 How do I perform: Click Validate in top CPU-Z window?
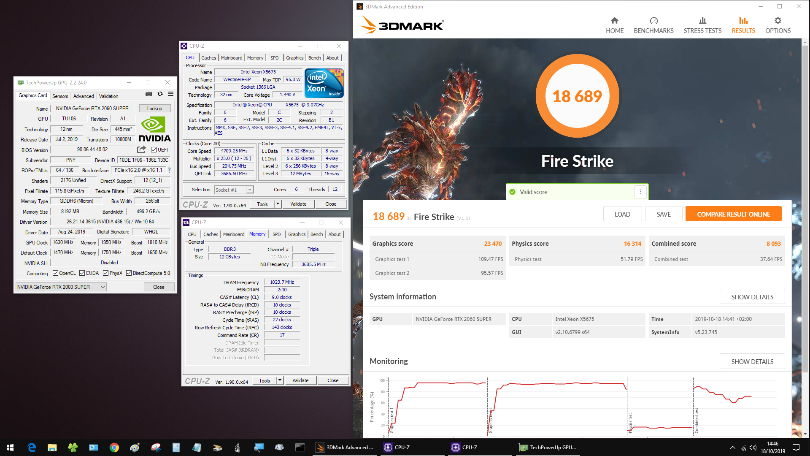[298, 204]
